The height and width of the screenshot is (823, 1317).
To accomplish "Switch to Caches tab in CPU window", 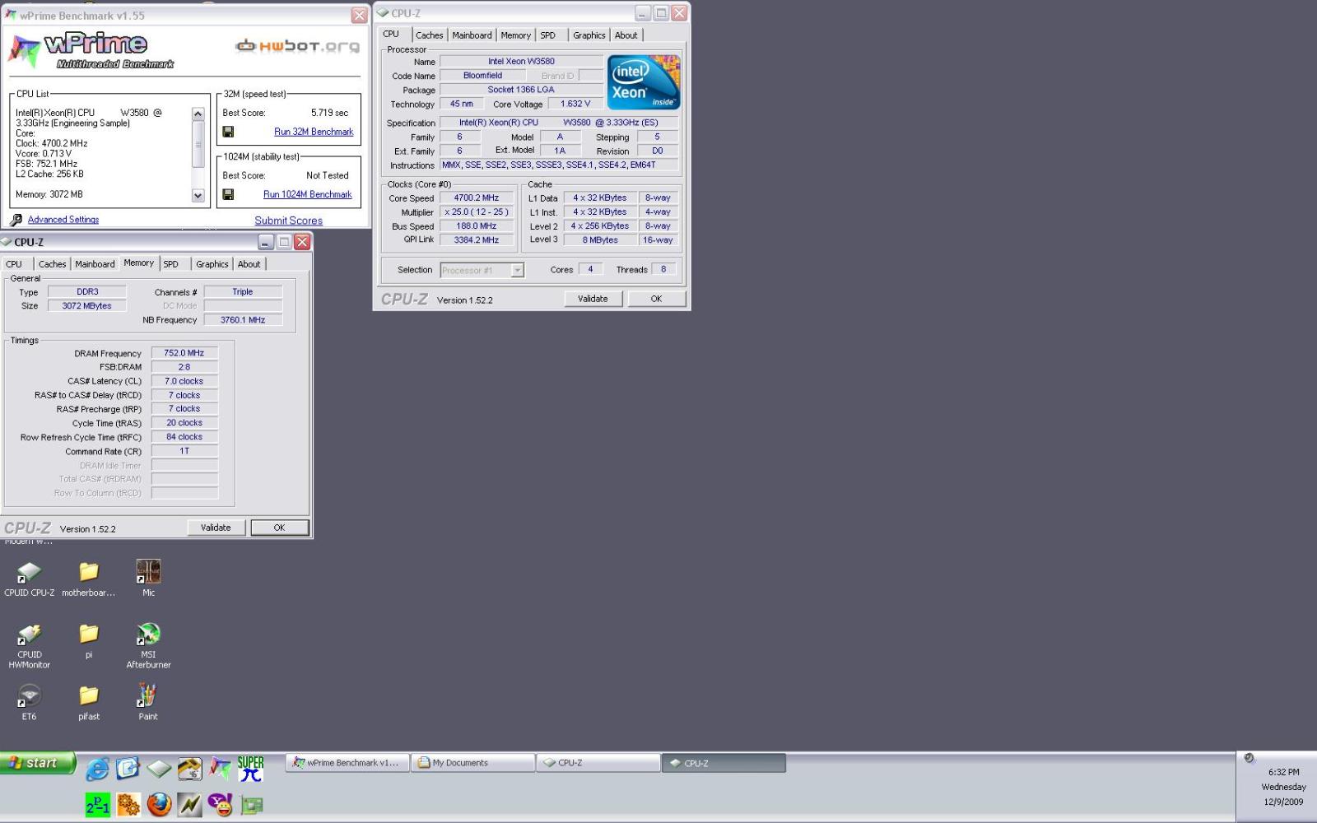I will (x=429, y=35).
